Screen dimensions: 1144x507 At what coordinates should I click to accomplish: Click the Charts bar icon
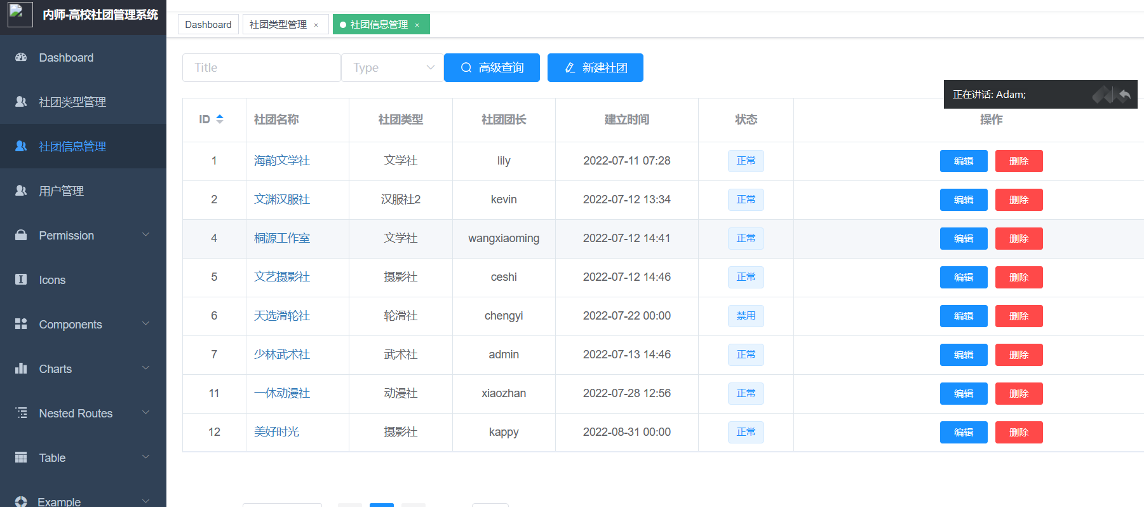21,368
